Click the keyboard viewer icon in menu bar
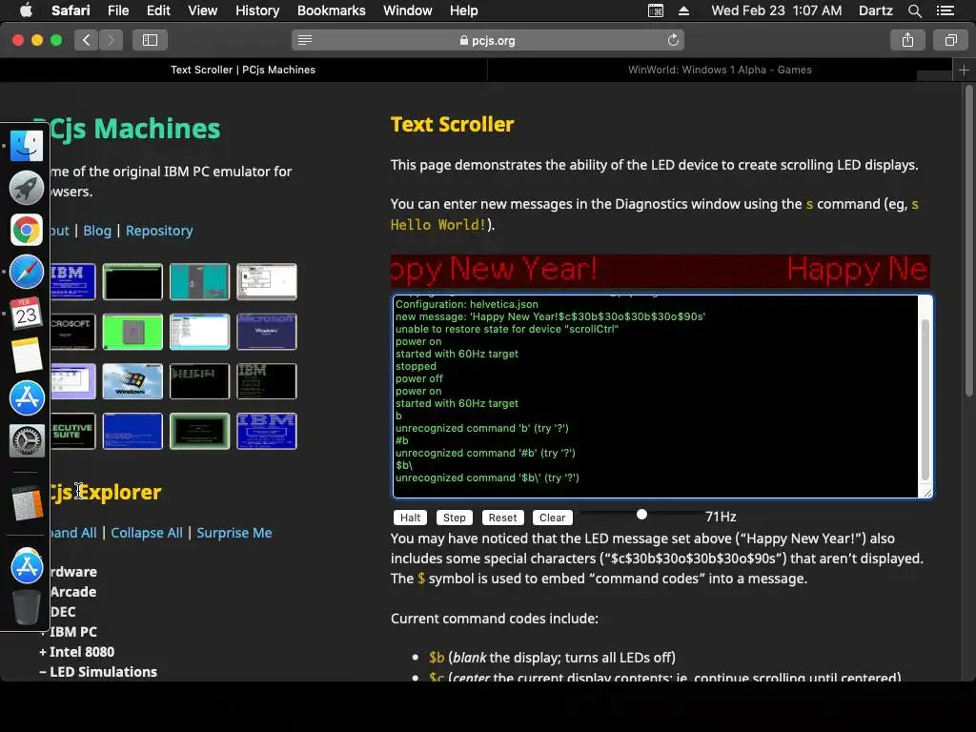976x732 pixels. 656,10
